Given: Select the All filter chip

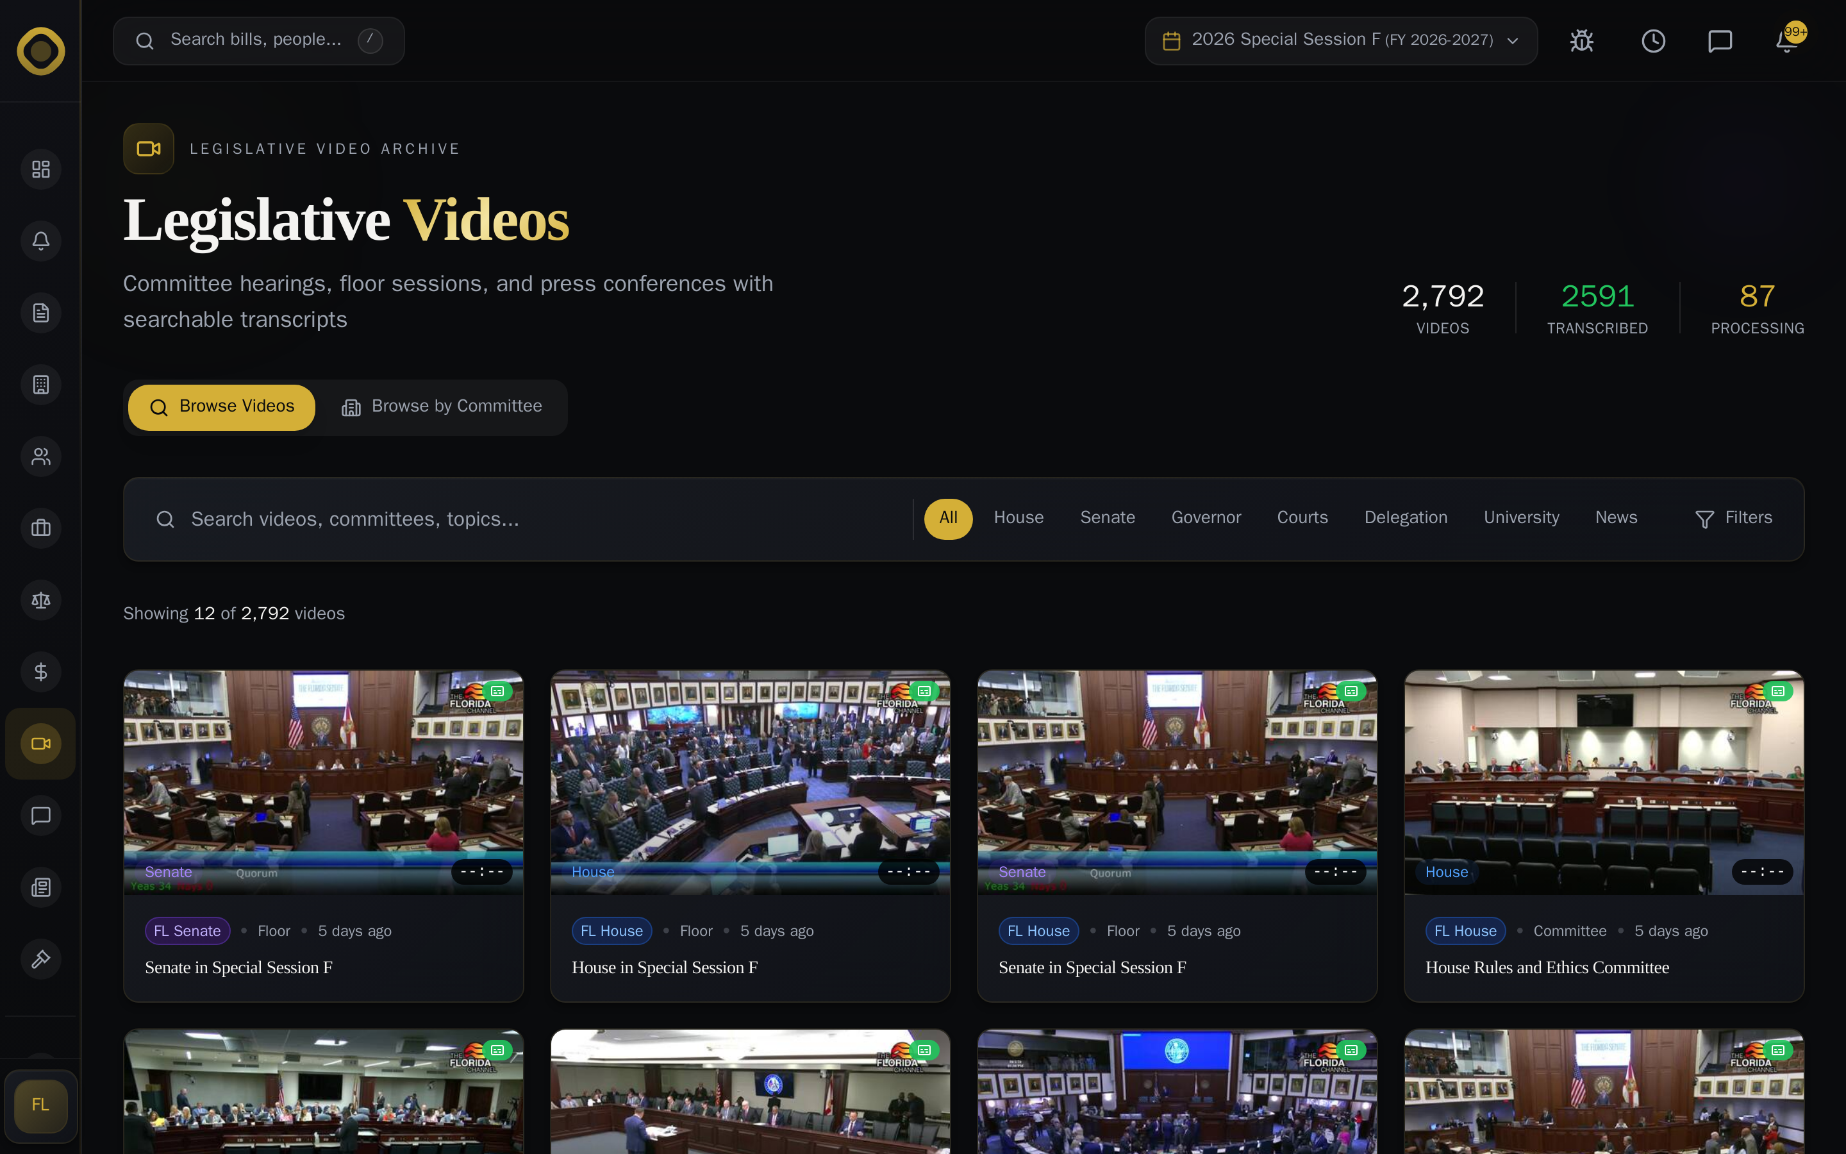Looking at the screenshot, I should [x=948, y=518].
